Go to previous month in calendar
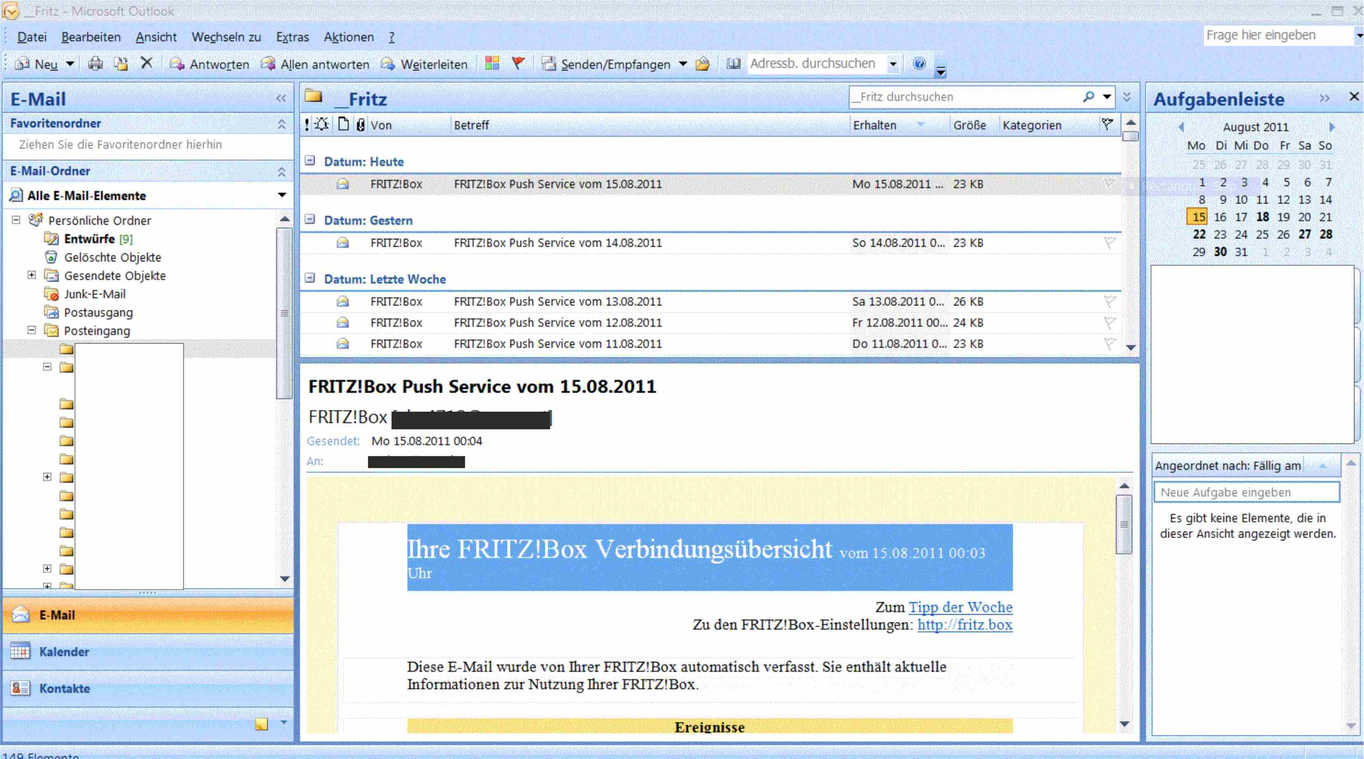Image resolution: width=1364 pixels, height=759 pixels. 1181,127
